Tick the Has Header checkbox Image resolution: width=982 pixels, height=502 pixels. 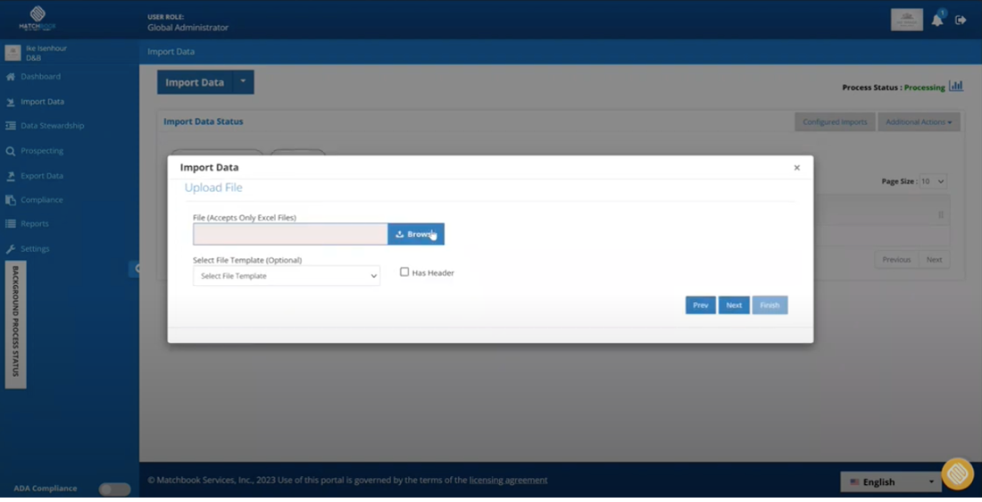tap(404, 272)
